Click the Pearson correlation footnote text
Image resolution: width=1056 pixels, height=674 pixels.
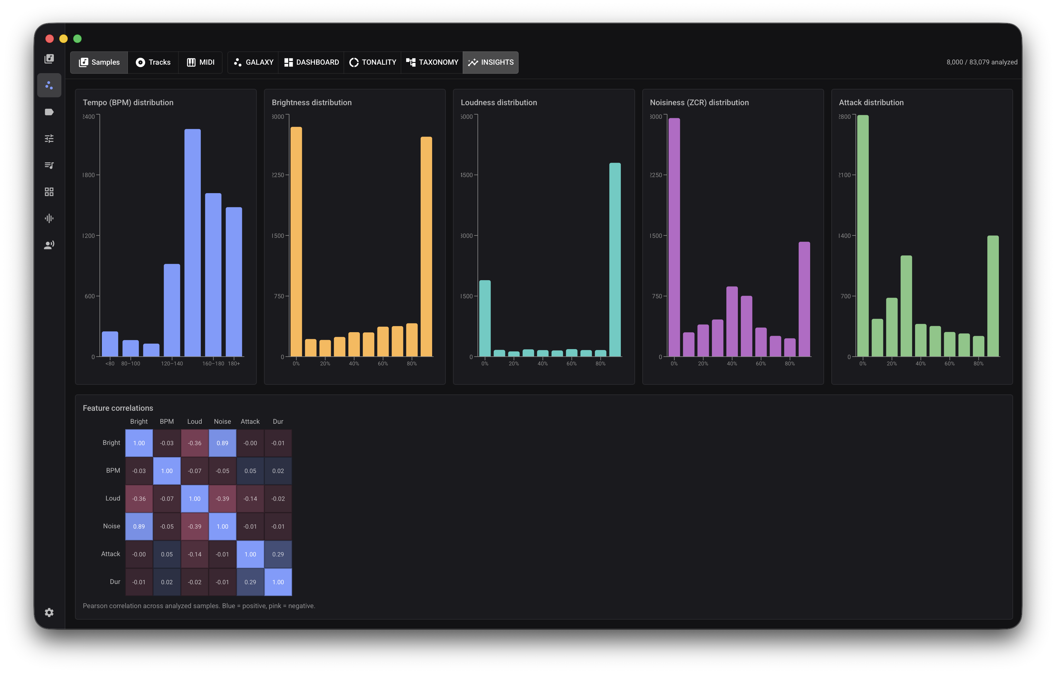tap(199, 606)
